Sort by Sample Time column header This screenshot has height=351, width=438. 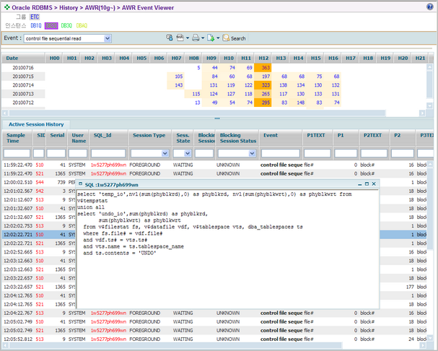[17, 138]
